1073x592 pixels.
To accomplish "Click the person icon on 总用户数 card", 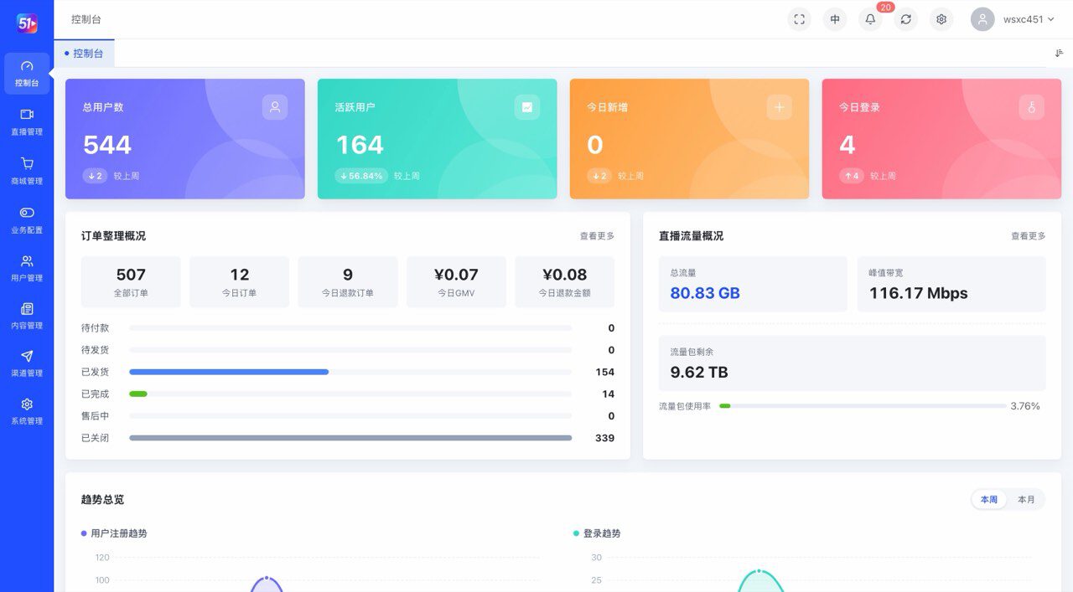I will (275, 107).
